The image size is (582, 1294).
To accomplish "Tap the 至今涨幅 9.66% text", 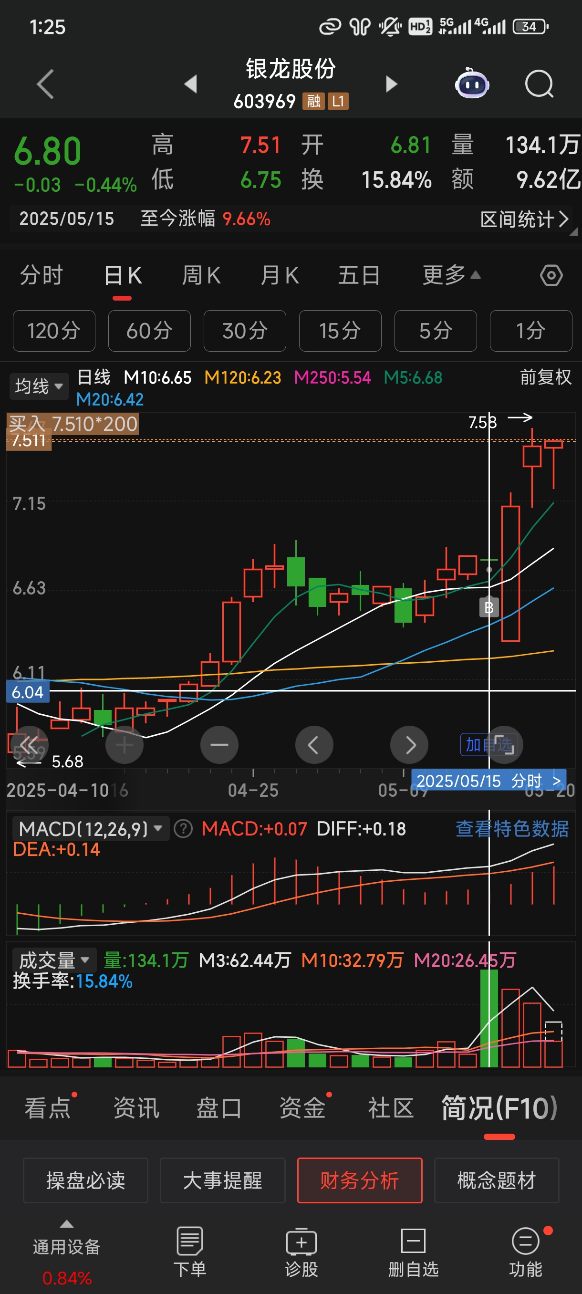I will click(205, 219).
